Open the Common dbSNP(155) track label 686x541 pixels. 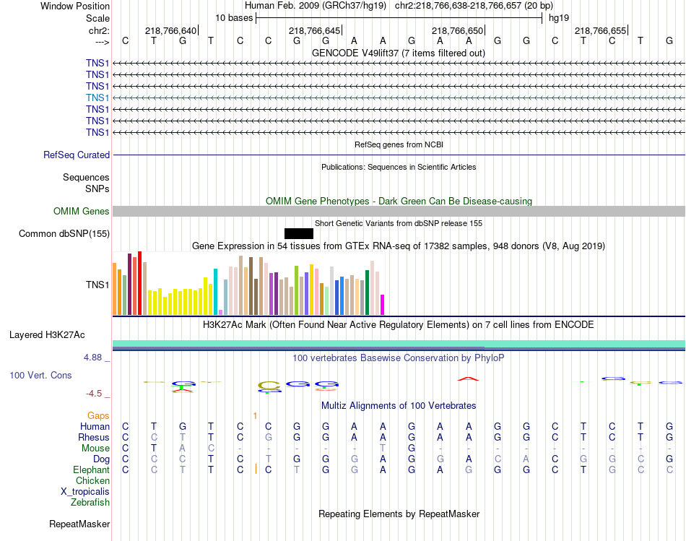tap(64, 233)
